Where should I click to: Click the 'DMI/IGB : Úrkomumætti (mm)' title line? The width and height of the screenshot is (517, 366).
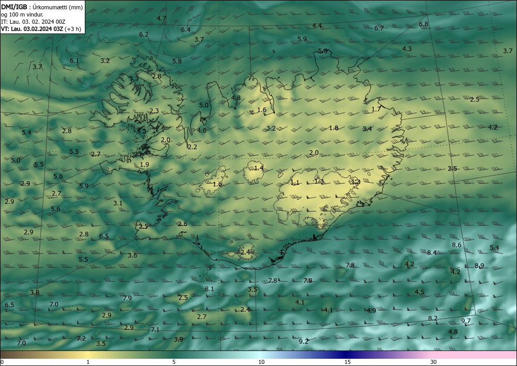(42, 7)
